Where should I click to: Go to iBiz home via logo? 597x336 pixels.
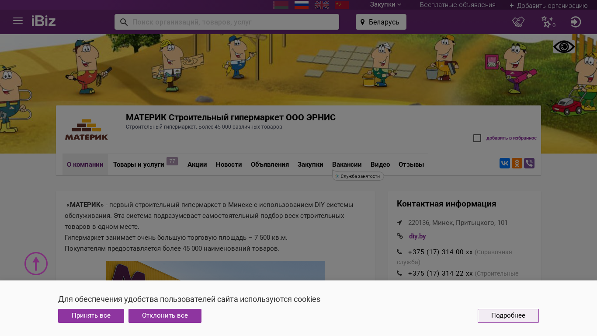[x=44, y=21]
